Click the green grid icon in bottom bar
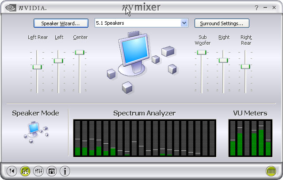The width and height of the screenshot is (283, 180). click(x=271, y=171)
